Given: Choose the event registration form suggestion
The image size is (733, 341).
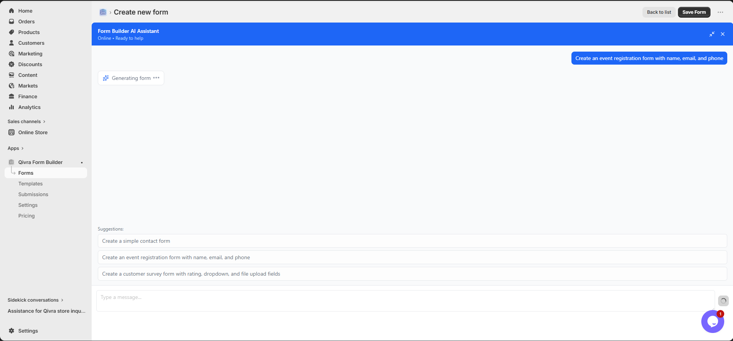Looking at the screenshot, I should pos(412,257).
